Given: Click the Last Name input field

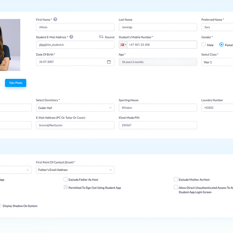Looking at the screenshot, I should pyautogui.click(x=158, y=27).
